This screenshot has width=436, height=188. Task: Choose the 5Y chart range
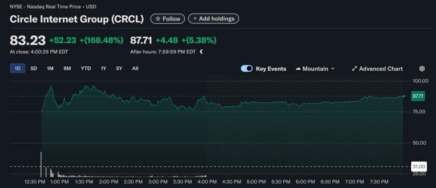coord(119,68)
